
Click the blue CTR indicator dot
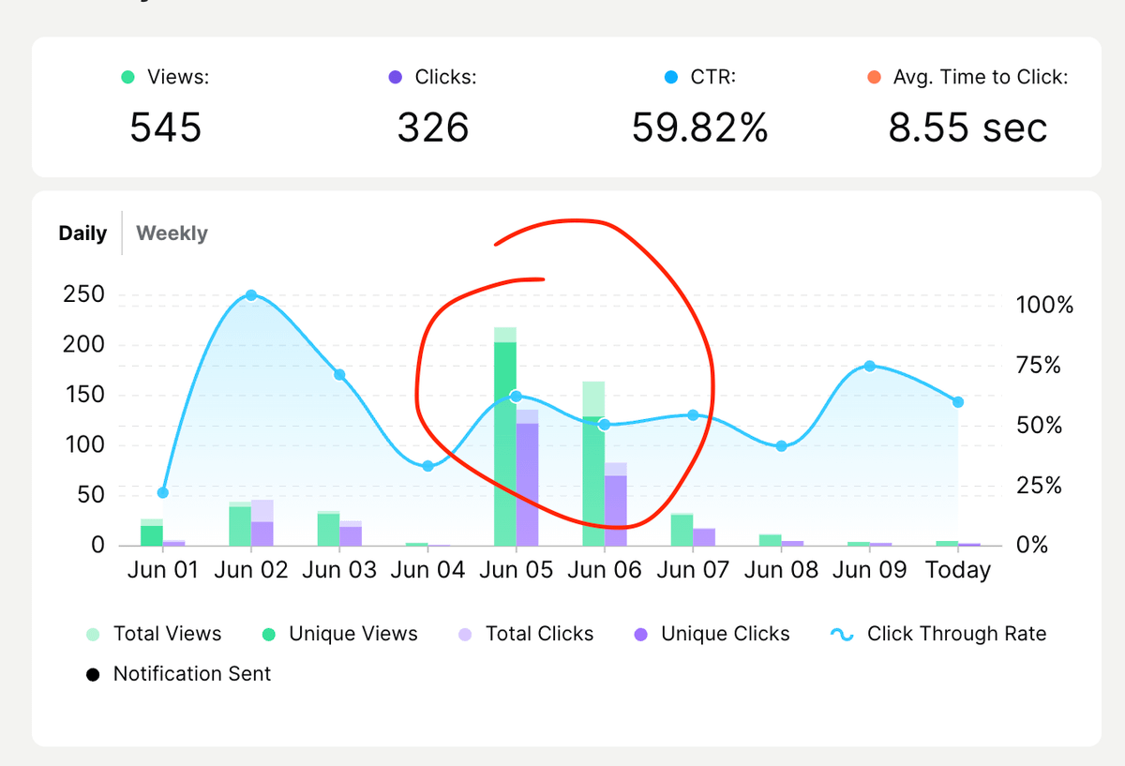pos(670,78)
